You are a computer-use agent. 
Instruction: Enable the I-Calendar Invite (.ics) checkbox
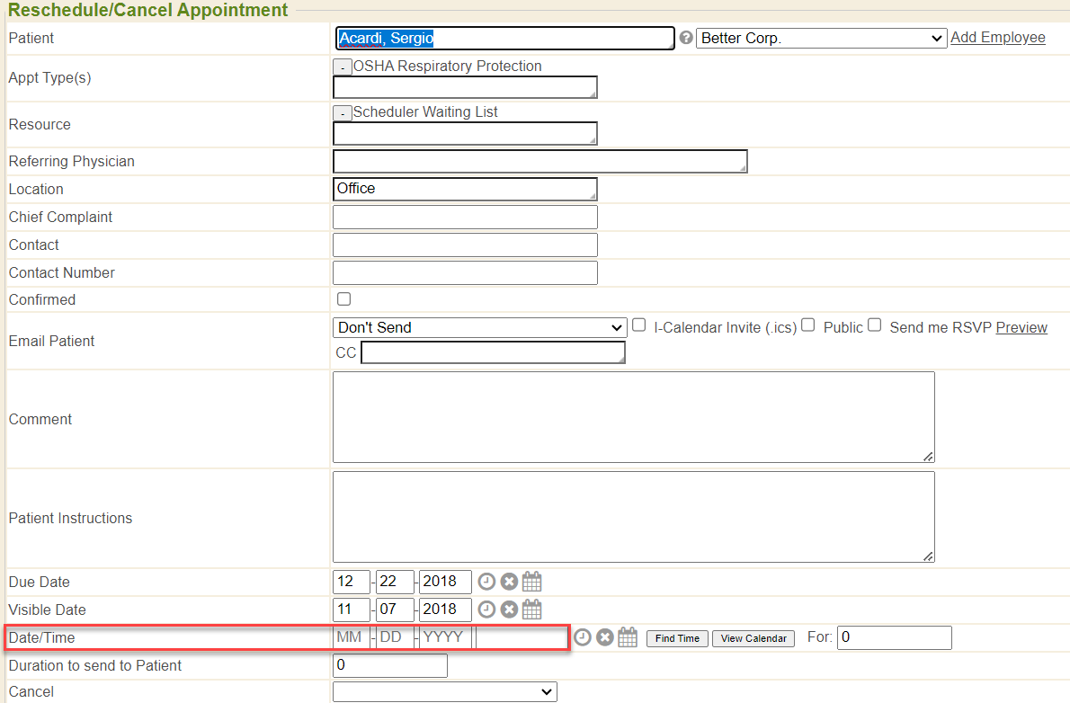[639, 325]
